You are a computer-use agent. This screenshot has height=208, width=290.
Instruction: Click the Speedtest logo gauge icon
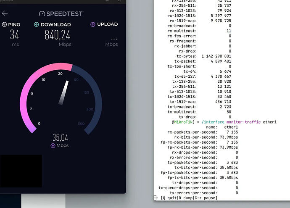pos(42,13)
